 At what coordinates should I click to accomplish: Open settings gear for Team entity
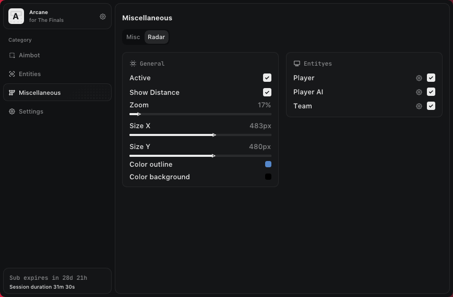(x=419, y=106)
